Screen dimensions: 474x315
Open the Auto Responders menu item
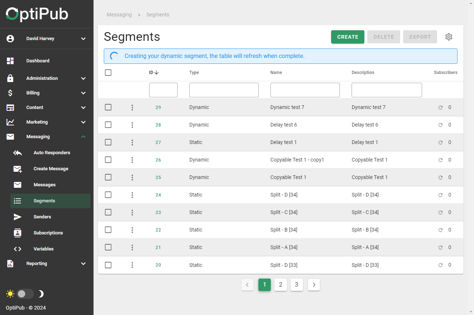tap(50, 153)
